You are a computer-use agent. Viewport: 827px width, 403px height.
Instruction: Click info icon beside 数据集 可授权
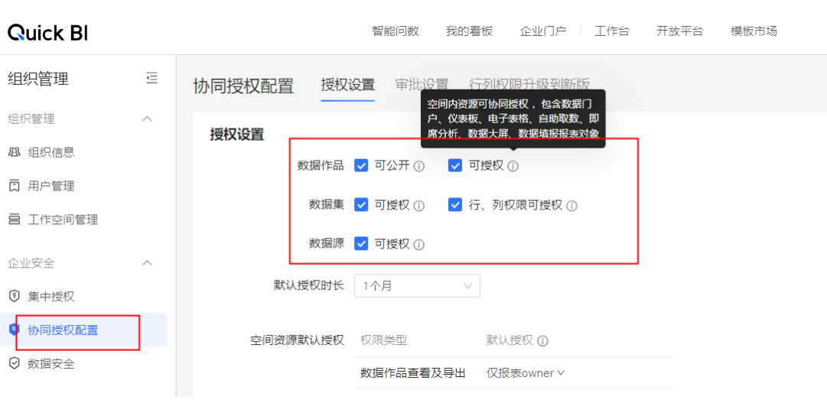pos(418,206)
